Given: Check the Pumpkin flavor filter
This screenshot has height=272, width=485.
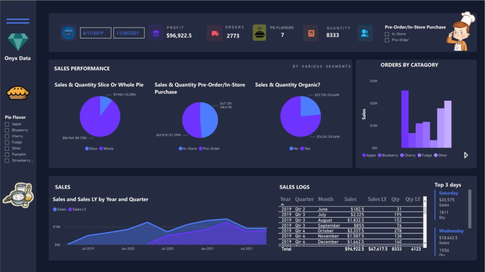Looking at the screenshot, I should click(x=7, y=155).
